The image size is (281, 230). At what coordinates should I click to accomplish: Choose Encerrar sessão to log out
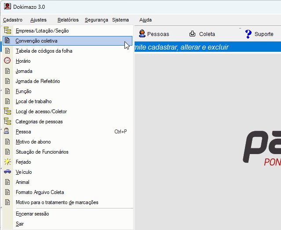coord(32,214)
